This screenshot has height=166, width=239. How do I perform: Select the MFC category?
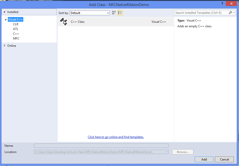click(16, 38)
